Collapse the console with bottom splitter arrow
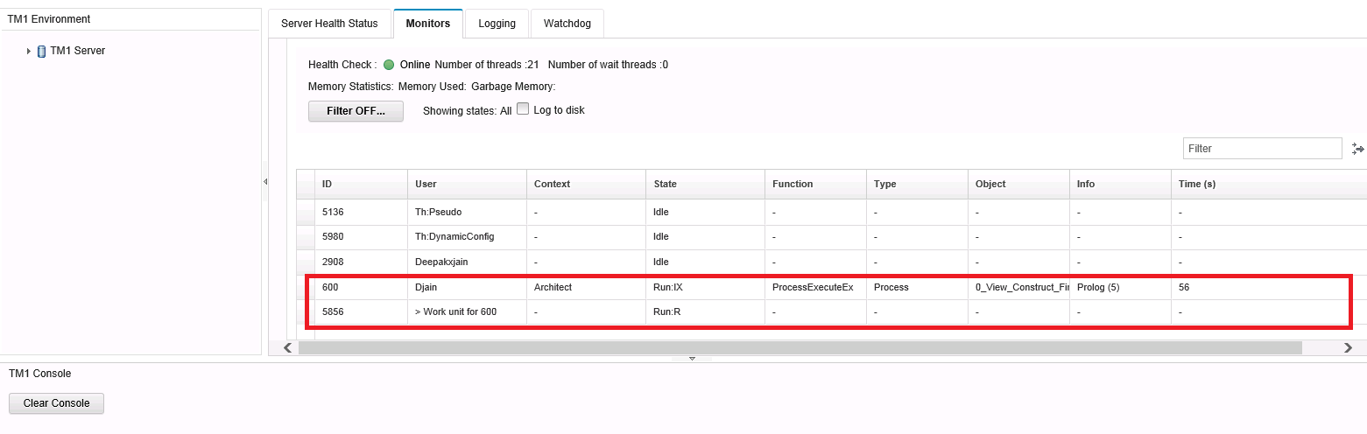Viewport: 1367px width, 434px height. pos(692,359)
